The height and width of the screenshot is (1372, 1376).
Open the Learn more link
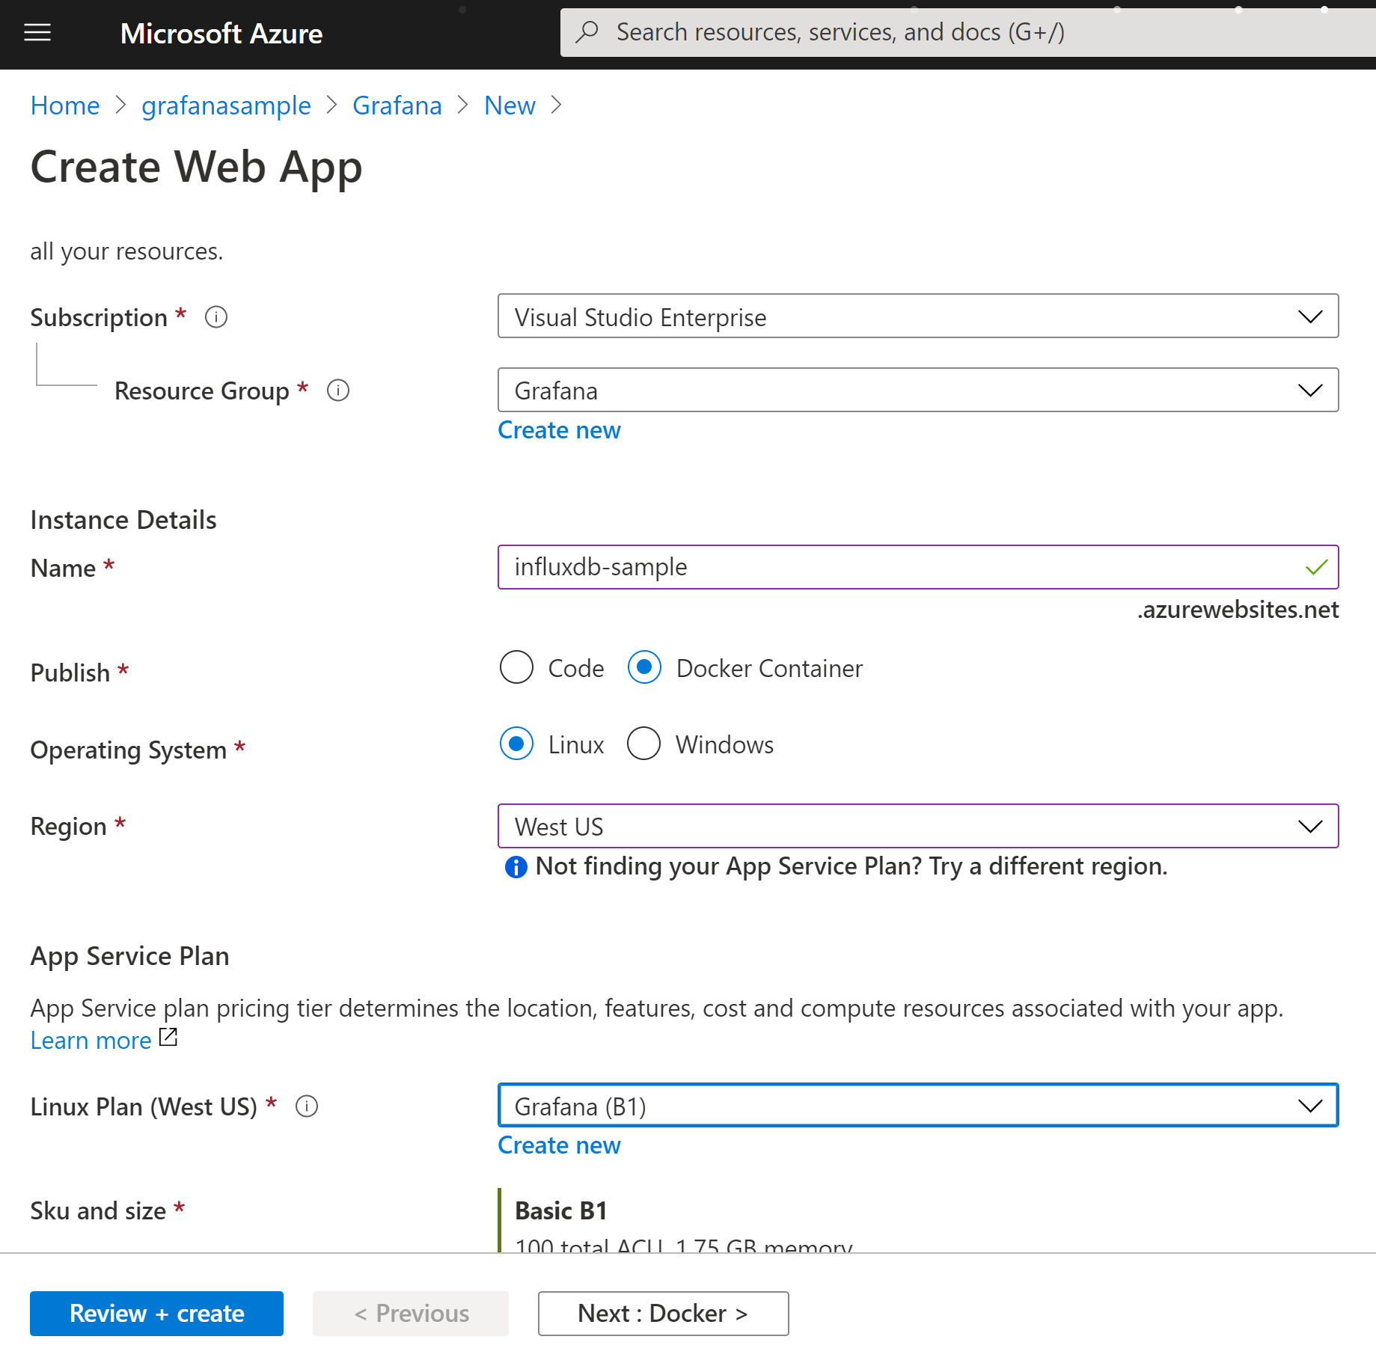pyautogui.click(x=91, y=1041)
